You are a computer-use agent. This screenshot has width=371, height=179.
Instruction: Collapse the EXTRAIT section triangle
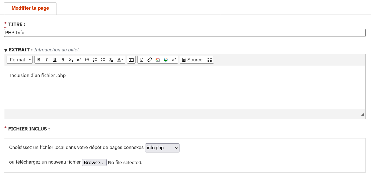[6, 50]
